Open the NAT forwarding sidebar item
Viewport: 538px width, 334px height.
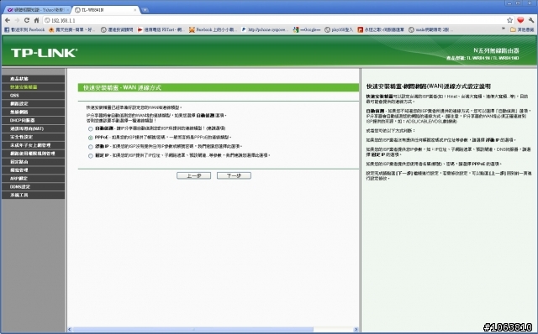pyautogui.click(x=33, y=128)
